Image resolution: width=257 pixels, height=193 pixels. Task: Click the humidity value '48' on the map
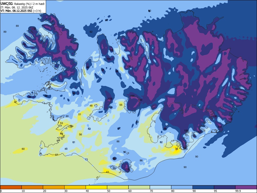[91, 106]
